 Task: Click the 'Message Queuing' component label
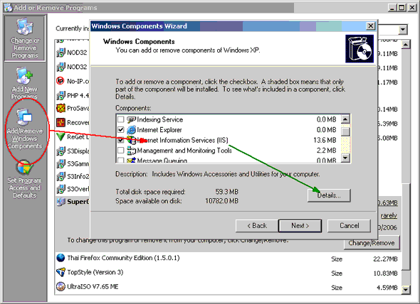click(x=162, y=161)
